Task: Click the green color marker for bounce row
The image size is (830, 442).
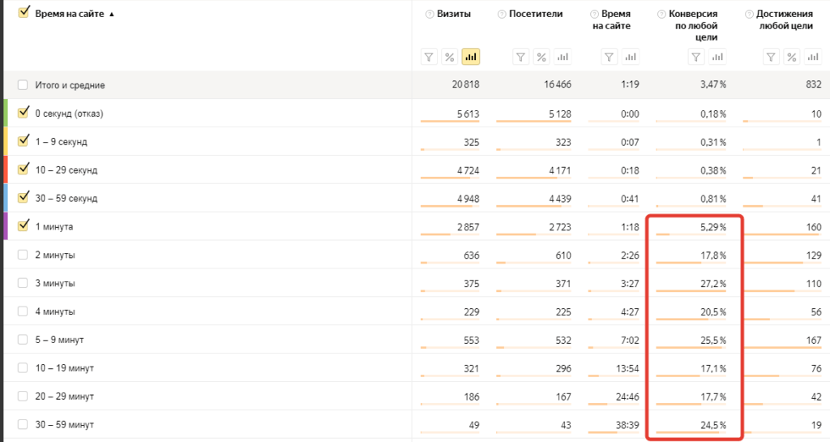Action: pos(6,114)
